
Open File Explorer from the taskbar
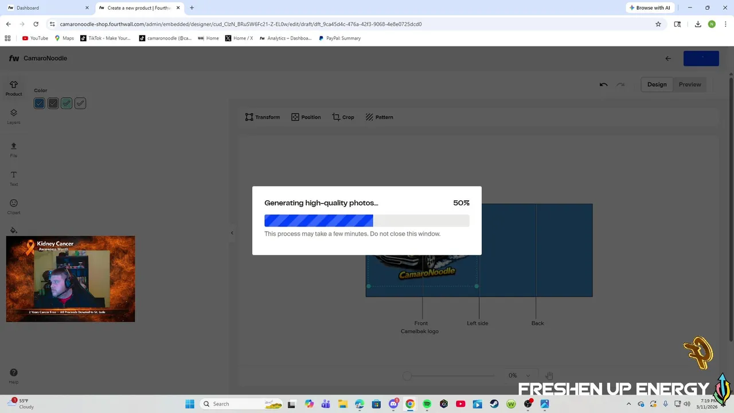[x=342, y=404]
